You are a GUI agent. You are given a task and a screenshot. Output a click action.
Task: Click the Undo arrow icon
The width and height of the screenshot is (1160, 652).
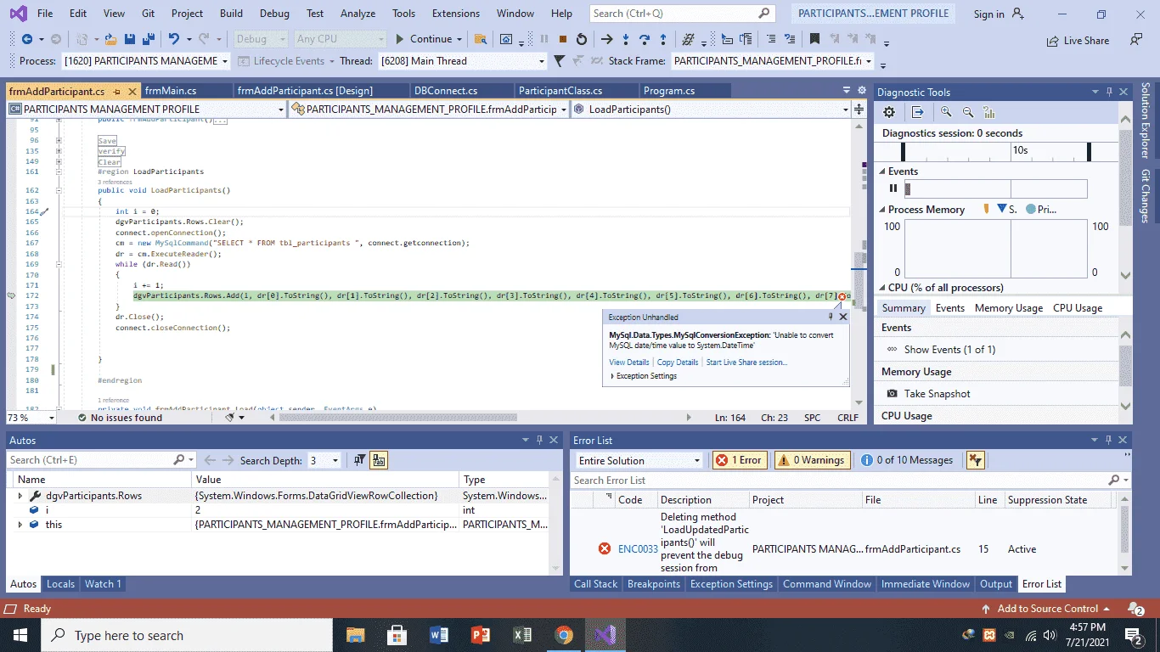tap(174, 39)
